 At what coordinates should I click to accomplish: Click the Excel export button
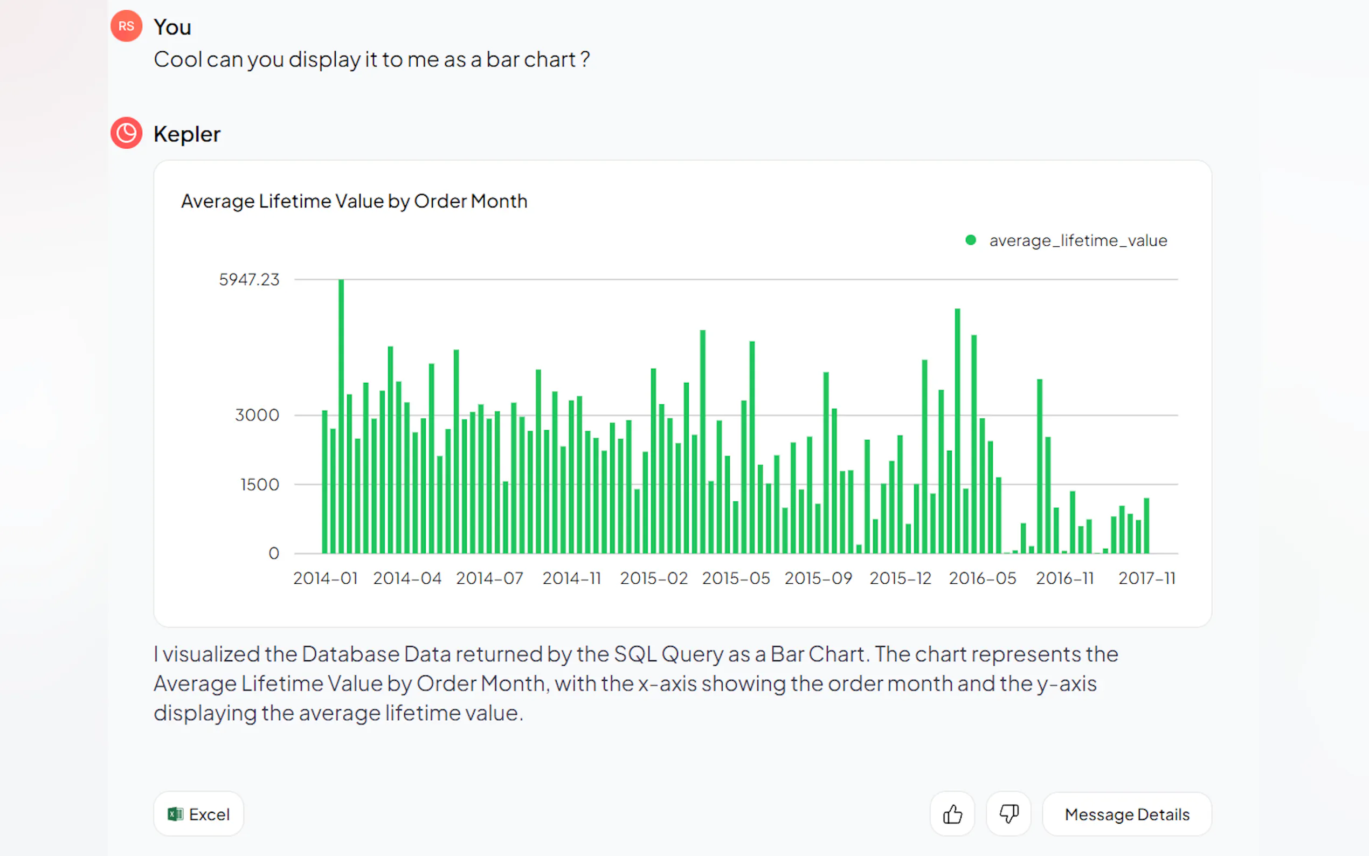click(x=199, y=814)
